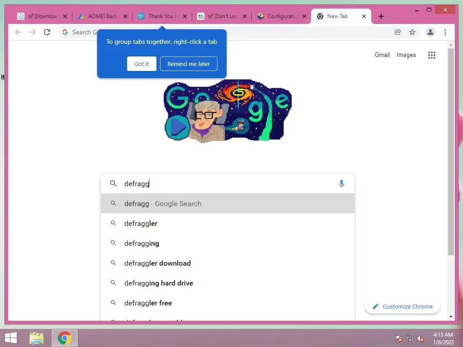The width and height of the screenshot is (463, 347).
Task: Open the Action Center flag tray icon
Action: click(x=399, y=338)
